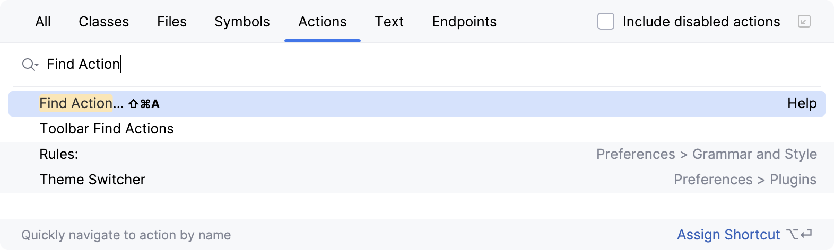The height and width of the screenshot is (250, 834).
Task: Click the Option-Enter shortcut hint icon
Action: pyautogui.click(x=800, y=235)
